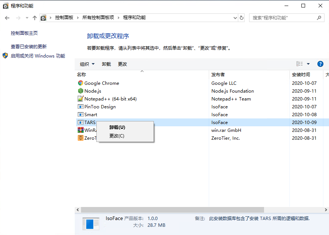
Task: Click publisher Node.js Foundation cell
Action: pos(233,91)
